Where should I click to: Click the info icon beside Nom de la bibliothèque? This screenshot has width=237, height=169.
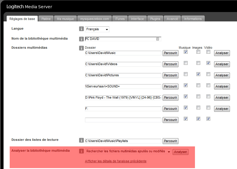tap(81, 38)
